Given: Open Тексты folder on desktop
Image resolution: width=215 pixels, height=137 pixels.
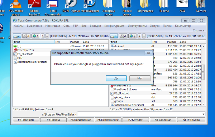Looking at the screenshot, I should pos(164,6).
